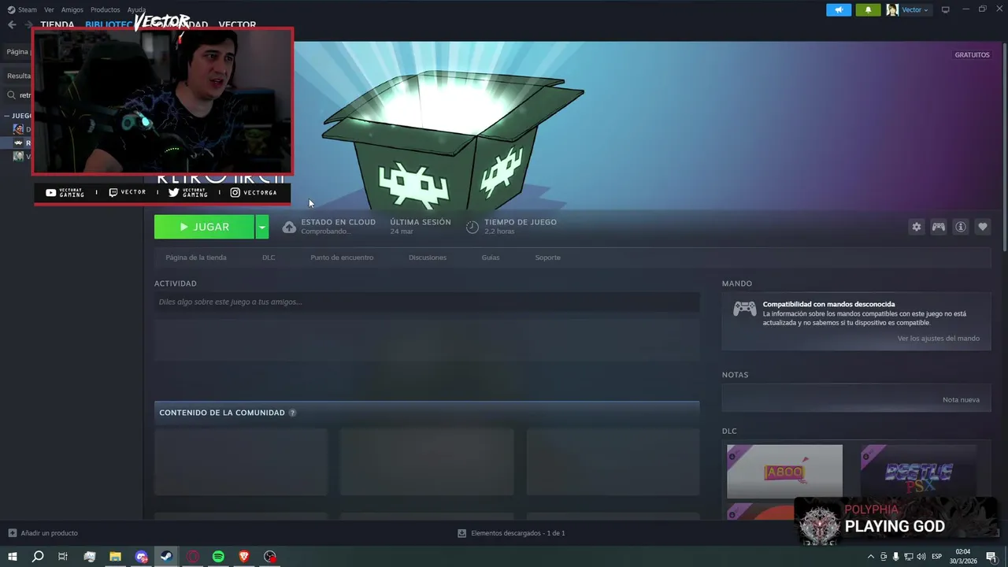Click the Big Picture mode monitor icon

946,9
